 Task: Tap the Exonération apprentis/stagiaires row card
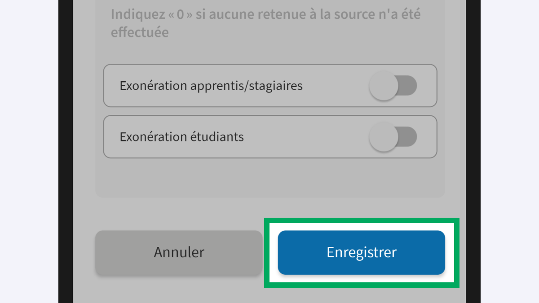pos(269,86)
